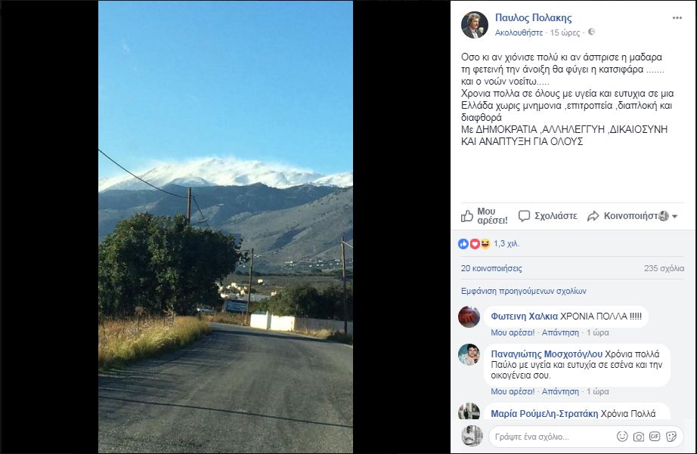Open the three-dots post options menu
697x454 pixels.
(x=677, y=18)
